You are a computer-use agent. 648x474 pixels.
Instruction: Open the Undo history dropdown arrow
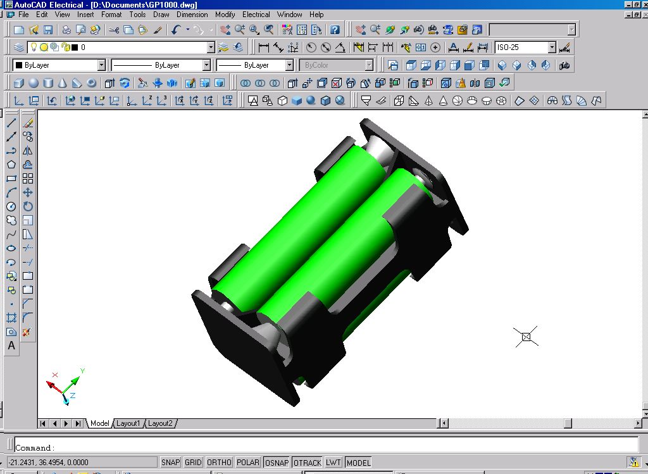point(187,30)
